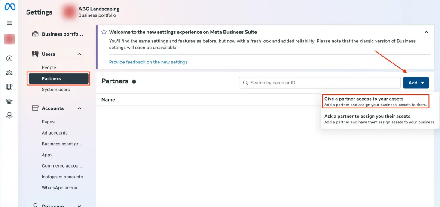440x207 pixels.
Task: Select Partners in the sidebar
Action: [58, 78]
